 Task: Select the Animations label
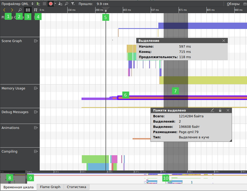click(x=11, y=128)
